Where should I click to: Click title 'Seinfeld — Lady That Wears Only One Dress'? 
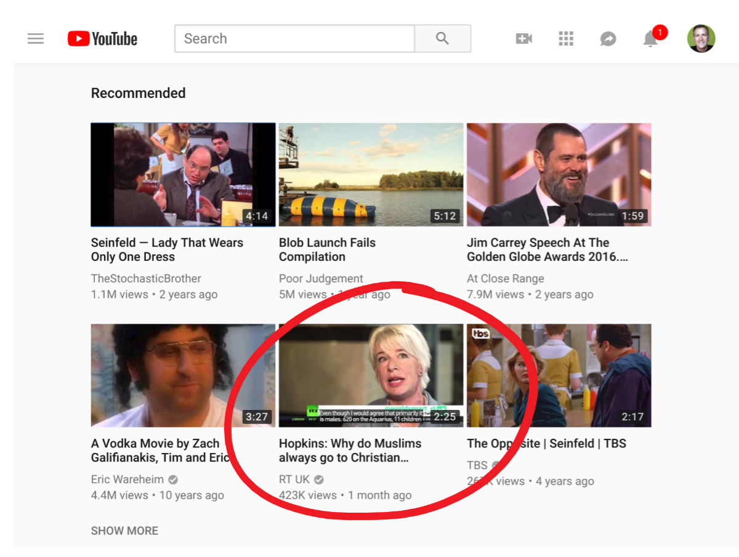(167, 250)
